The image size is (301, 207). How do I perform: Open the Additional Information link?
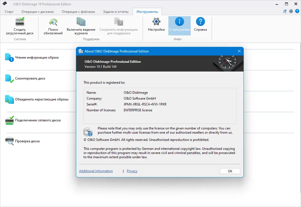[96, 171]
